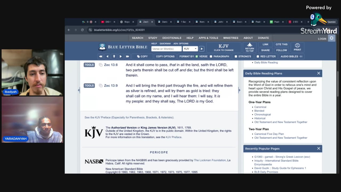This screenshot has height=192, width=341.
Task: Click the left page-edge previous arrow
Action: coord(79,90)
